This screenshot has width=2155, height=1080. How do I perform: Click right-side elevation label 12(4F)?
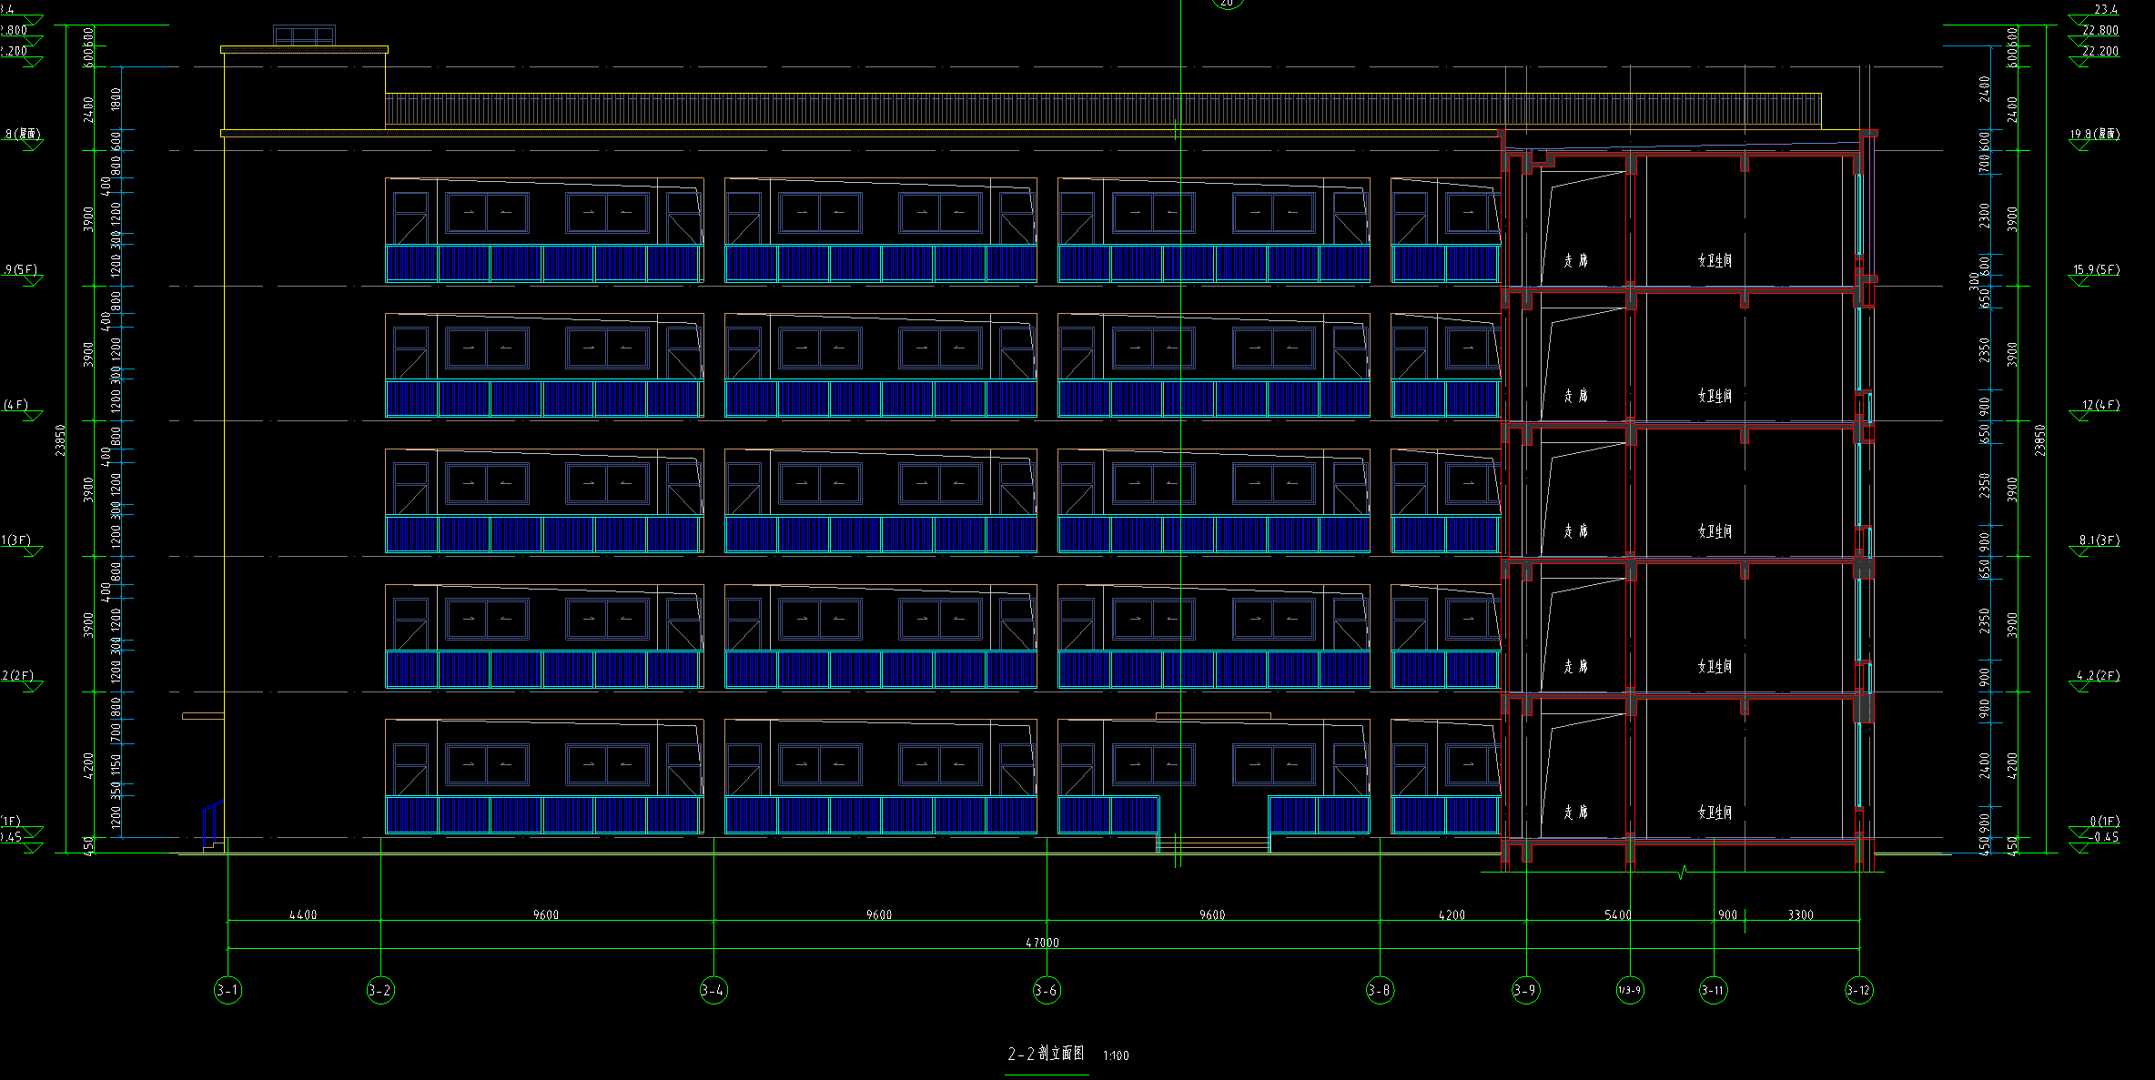pos(2101,405)
